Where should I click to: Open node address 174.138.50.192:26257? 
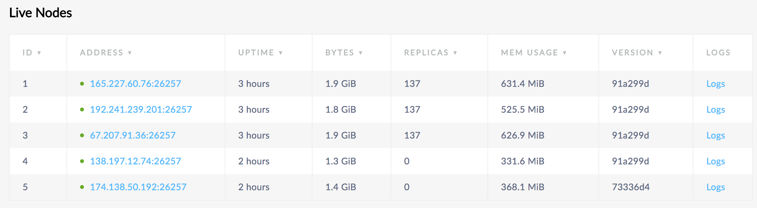point(138,187)
